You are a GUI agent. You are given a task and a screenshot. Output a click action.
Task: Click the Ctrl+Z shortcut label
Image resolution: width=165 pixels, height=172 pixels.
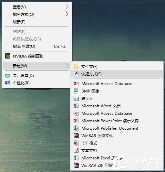60,47
